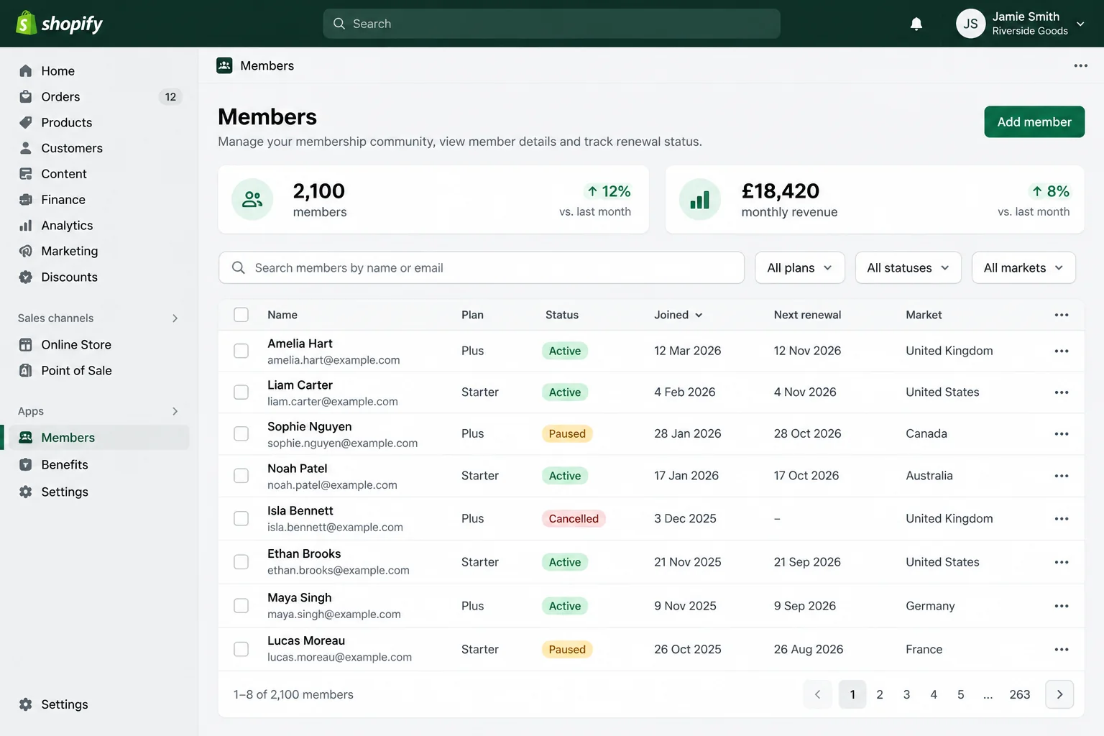The image size is (1104, 736).
Task: Toggle the select all members checkbox
Action: pos(241,315)
